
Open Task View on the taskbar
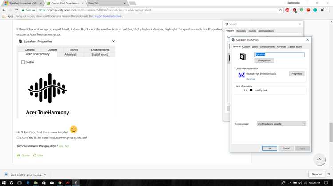coord(20,182)
